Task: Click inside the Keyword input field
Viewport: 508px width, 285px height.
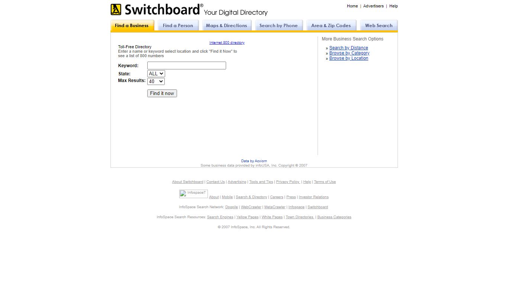Action: click(186, 65)
